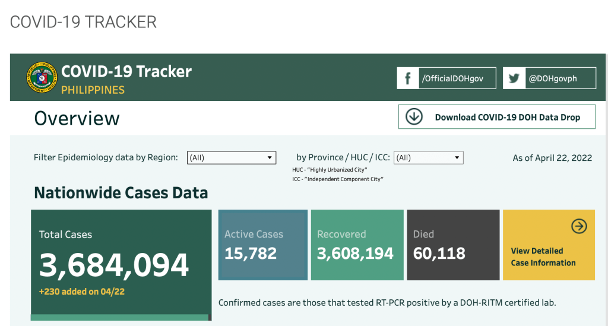
Task: Click the light green bar under Total Cases
Action: click(x=119, y=318)
